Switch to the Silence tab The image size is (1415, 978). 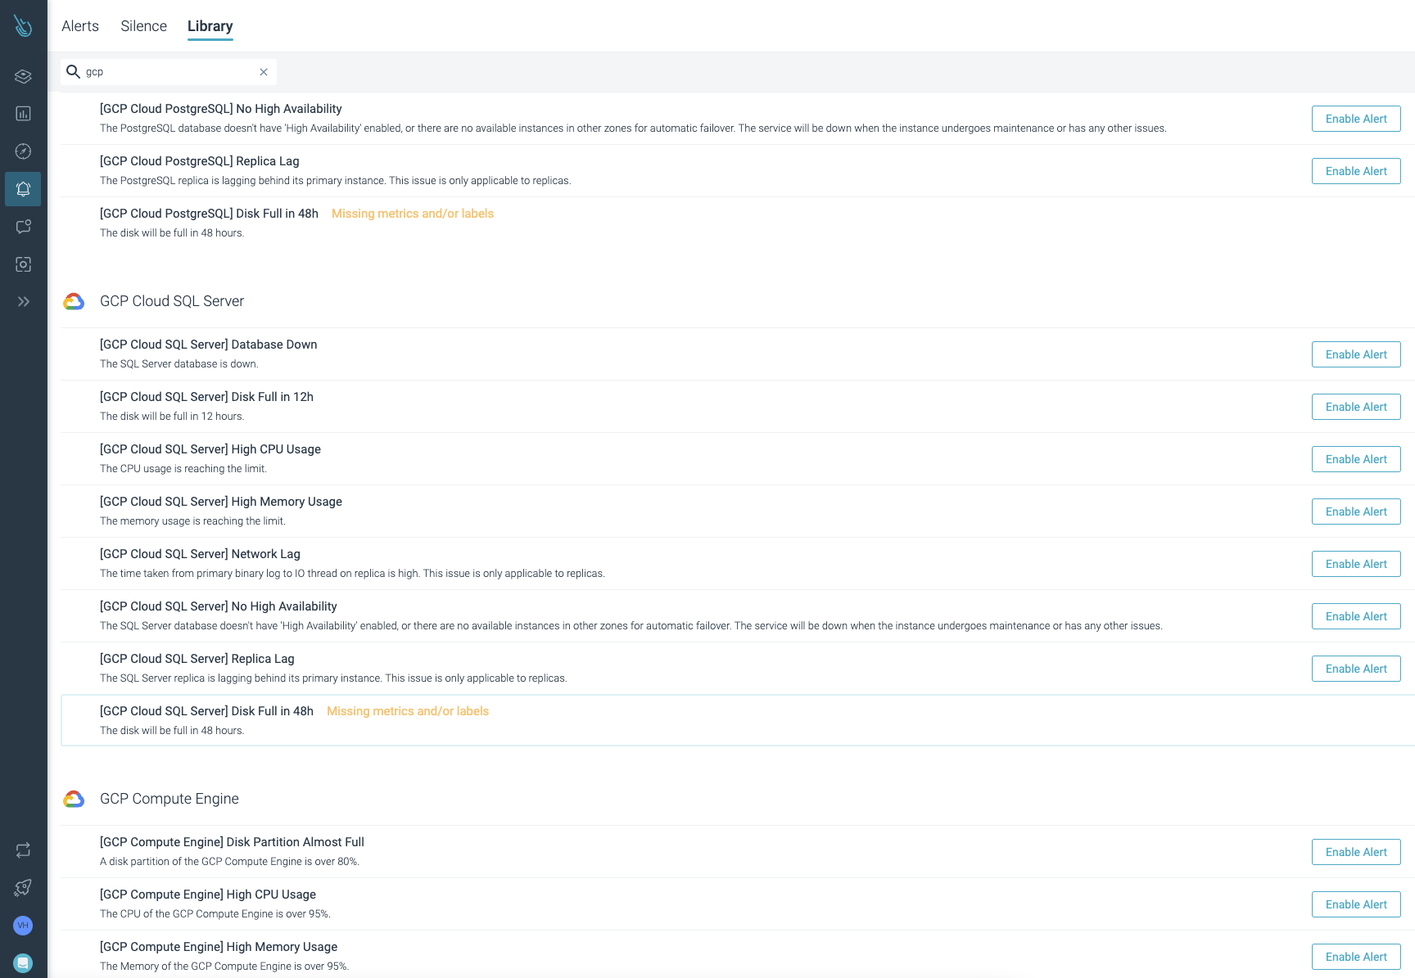[143, 26]
